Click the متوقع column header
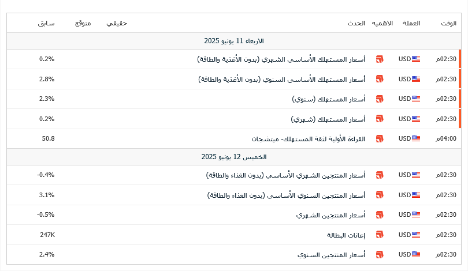This screenshot has width=468, height=271. (83, 23)
